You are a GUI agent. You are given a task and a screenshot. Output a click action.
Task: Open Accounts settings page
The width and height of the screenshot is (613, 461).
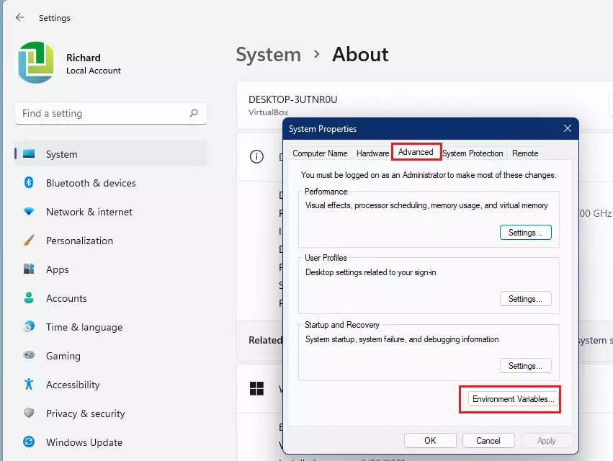pos(111,298)
